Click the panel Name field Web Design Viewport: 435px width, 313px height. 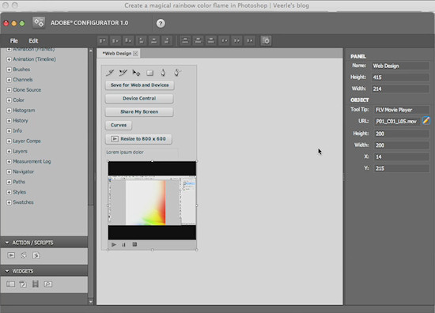click(400, 66)
